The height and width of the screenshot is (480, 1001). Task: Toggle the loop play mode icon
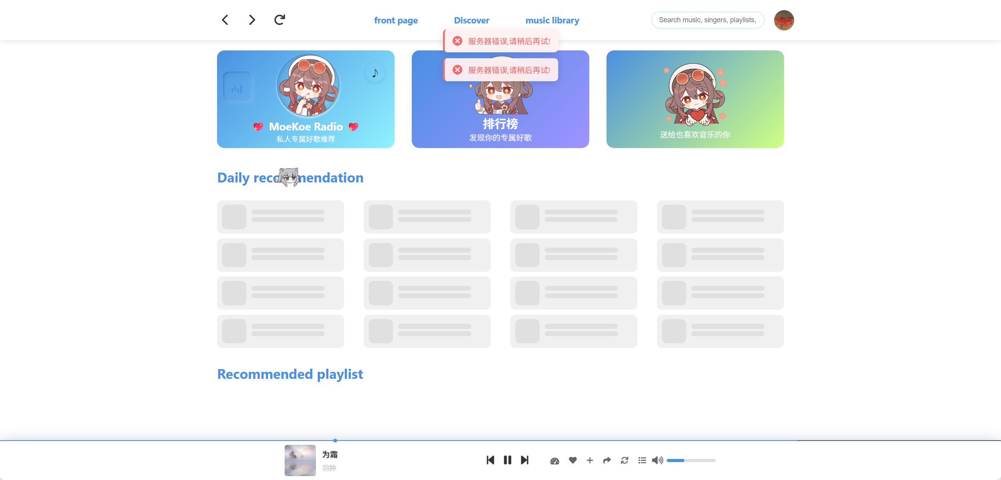click(624, 460)
